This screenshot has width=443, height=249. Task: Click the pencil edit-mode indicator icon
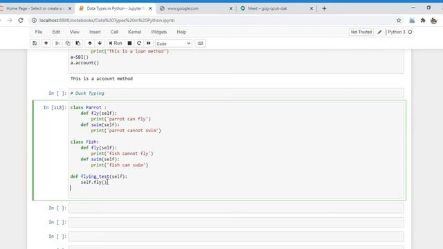[x=379, y=33]
